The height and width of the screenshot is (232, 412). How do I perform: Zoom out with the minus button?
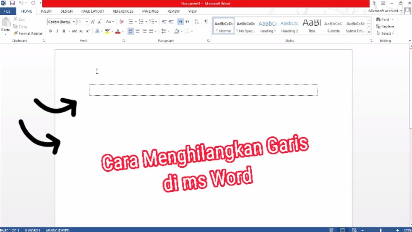pyautogui.click(x=363, y=230)
